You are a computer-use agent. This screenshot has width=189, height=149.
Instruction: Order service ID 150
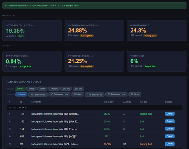coord(170,121)
